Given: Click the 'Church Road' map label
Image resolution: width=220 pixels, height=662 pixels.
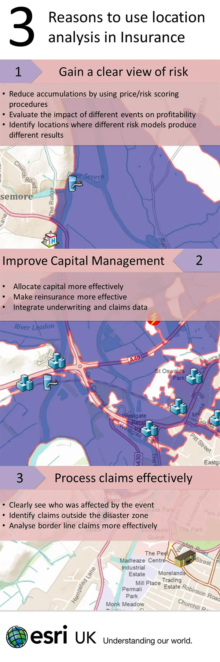Looking at the screenshot, I should click(x=25, y=174).
